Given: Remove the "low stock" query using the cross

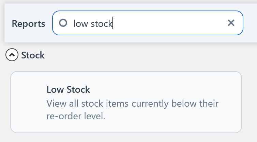Looking at the screenshot, I should (x=231, y=23).
